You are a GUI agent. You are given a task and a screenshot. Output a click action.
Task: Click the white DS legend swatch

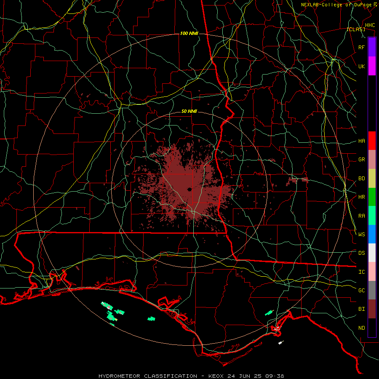point(372,253)
